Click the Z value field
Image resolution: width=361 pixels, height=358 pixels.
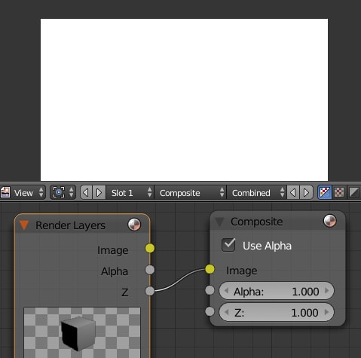click(277, 312)
